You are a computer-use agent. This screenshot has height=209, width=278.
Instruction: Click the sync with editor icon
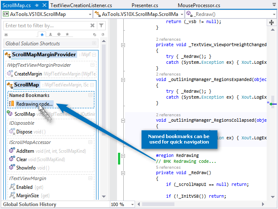[x=94, y=34]
